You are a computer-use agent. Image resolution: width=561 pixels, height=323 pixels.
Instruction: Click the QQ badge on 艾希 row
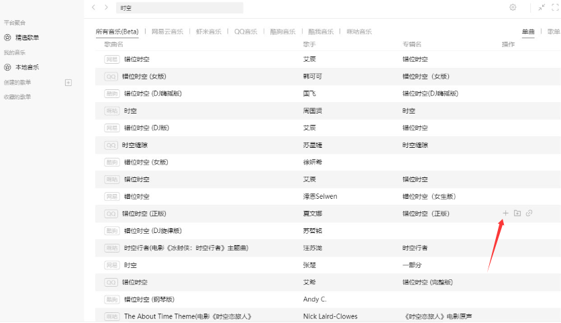[x=111, y=282]
